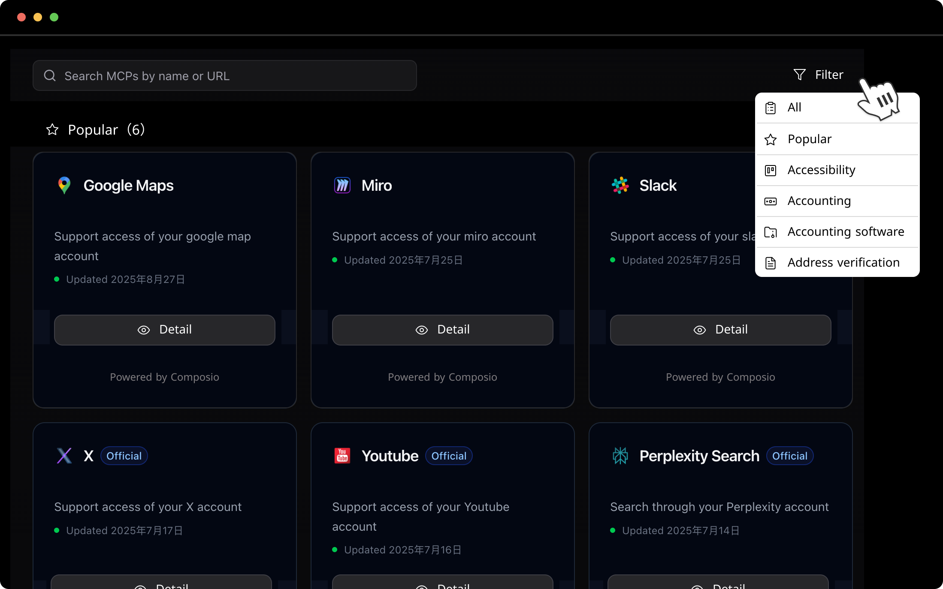This screenshot has width=943, height=589.
Task: Click Official badge next to Youtube
Action: tap(449, 456)
